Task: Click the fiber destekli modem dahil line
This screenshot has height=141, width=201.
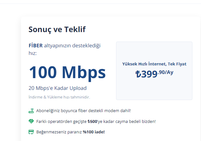Action: (83, 111)
